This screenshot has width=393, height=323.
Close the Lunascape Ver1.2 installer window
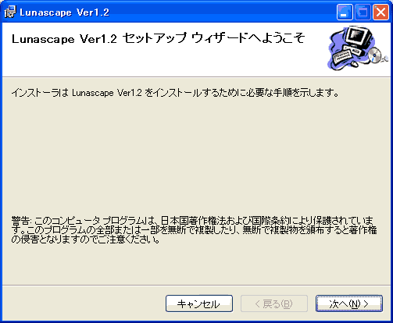coord(380,12)
